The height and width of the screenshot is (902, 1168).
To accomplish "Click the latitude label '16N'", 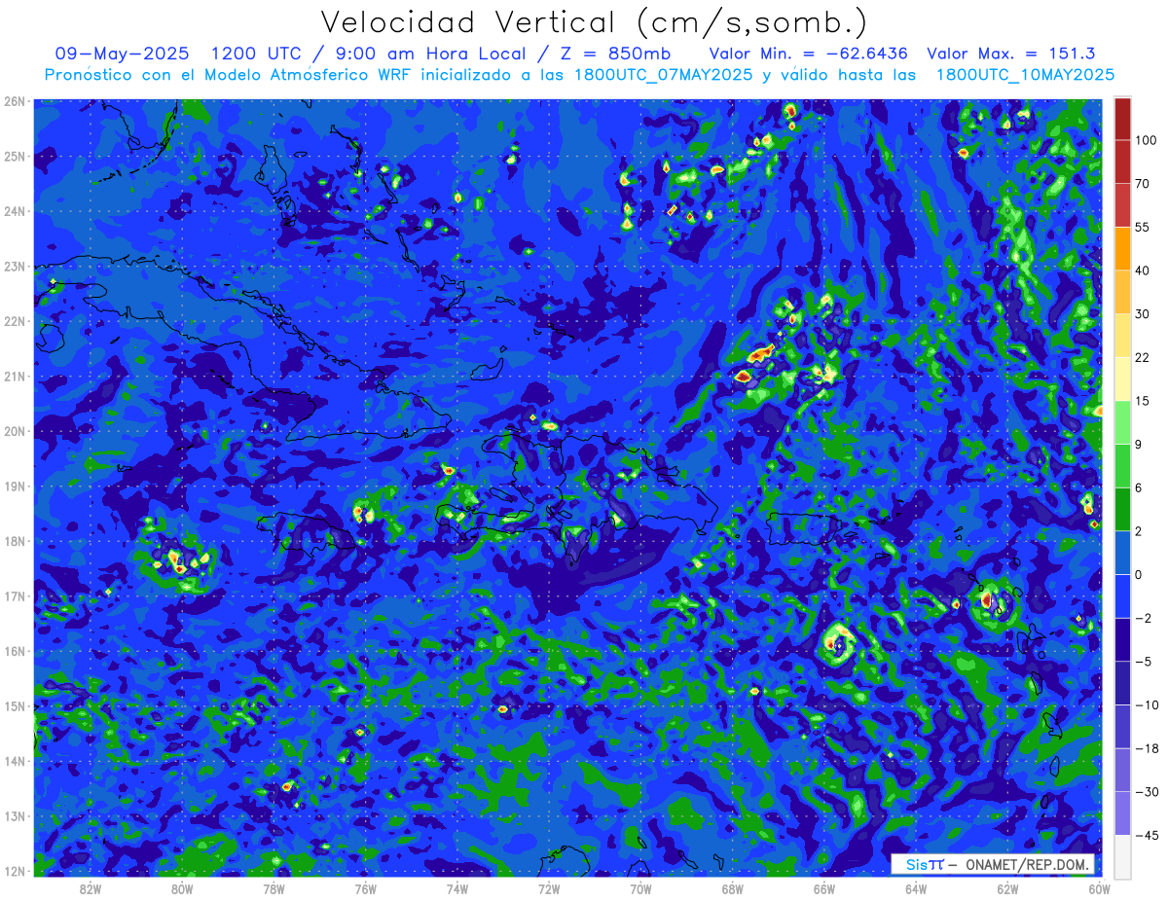I will coord(15,651).
